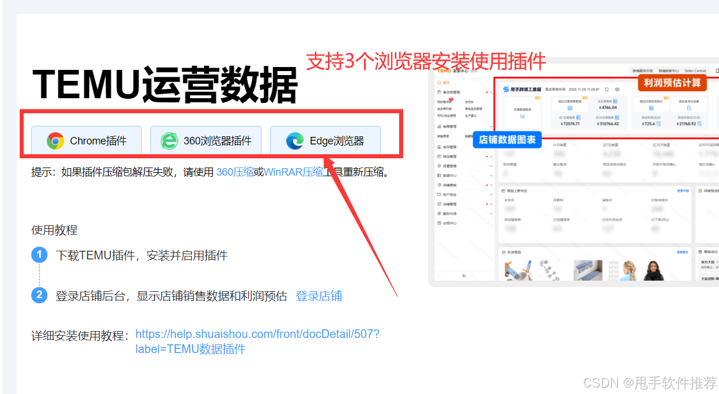Select the 使用教程 label
Viewport: 719px width, 394px height.
pos(54,230)
